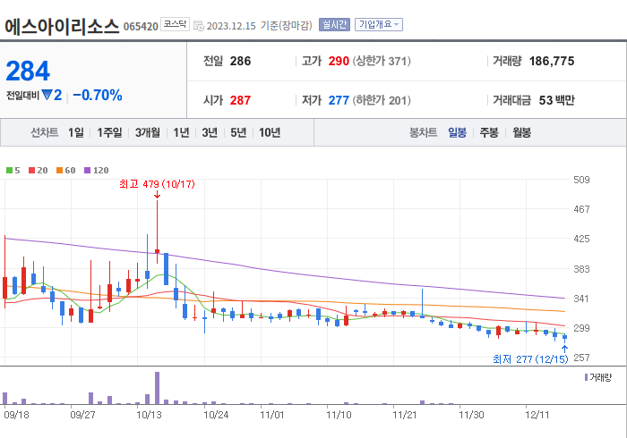Click the 최고 479 (10/17) chart label
The image size is (627, 438).
[157, 184]
